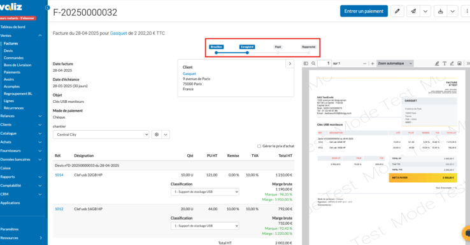Open Bons de Livraison in sidebar
Viewport: 470px width, 245px height.
pyautogui.click(x=17, y=65)
